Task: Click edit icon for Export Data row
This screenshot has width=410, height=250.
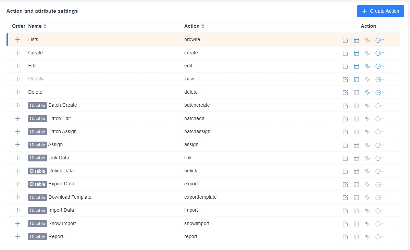Action: click(x=345, y=184)
